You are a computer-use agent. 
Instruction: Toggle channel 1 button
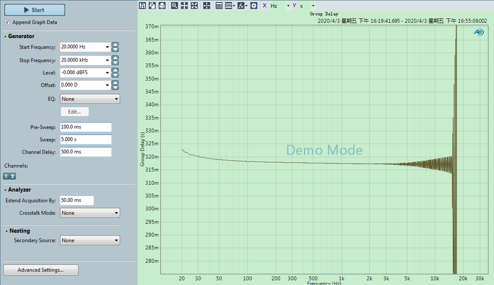(x=6, y=176)
